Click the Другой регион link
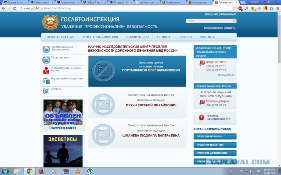This screenshot has width=281, height=175. click(x=226, y=75)
